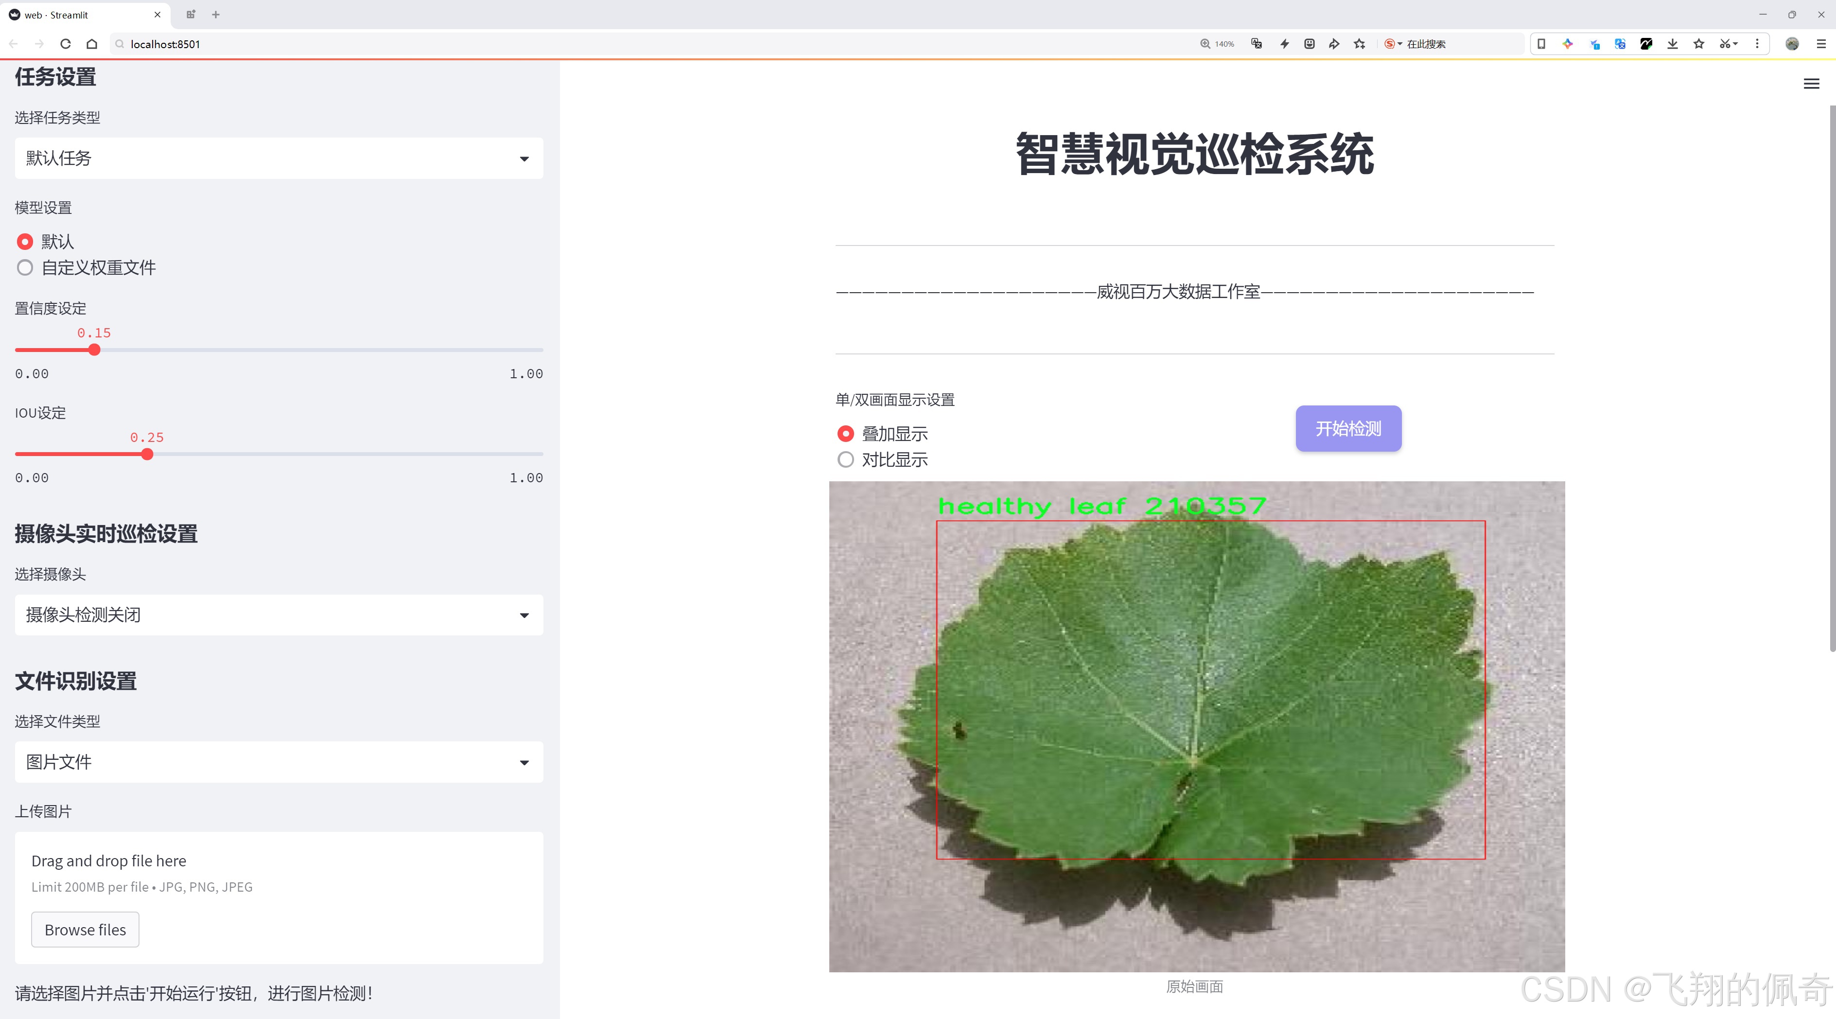The width and height of the screenshot is (1836, 1019).
Task: Click the black-green extension icon
Action: (x=1646, y=44)
